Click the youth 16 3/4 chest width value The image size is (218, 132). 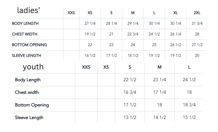click(130, 92)
